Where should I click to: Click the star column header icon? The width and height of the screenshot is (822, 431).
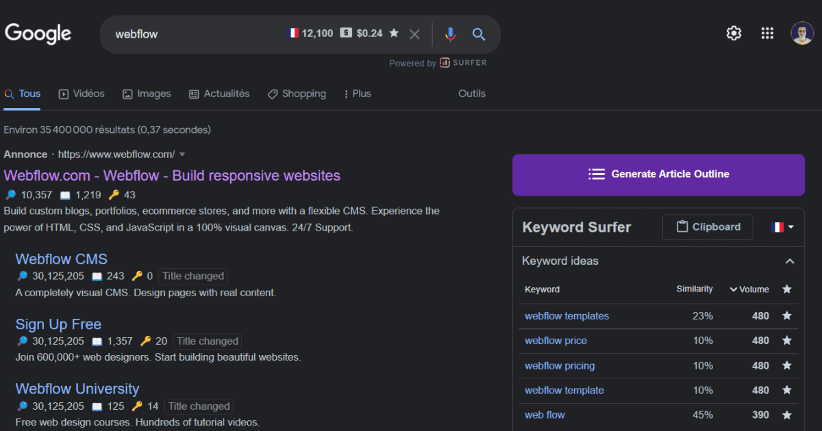point(787,289)
